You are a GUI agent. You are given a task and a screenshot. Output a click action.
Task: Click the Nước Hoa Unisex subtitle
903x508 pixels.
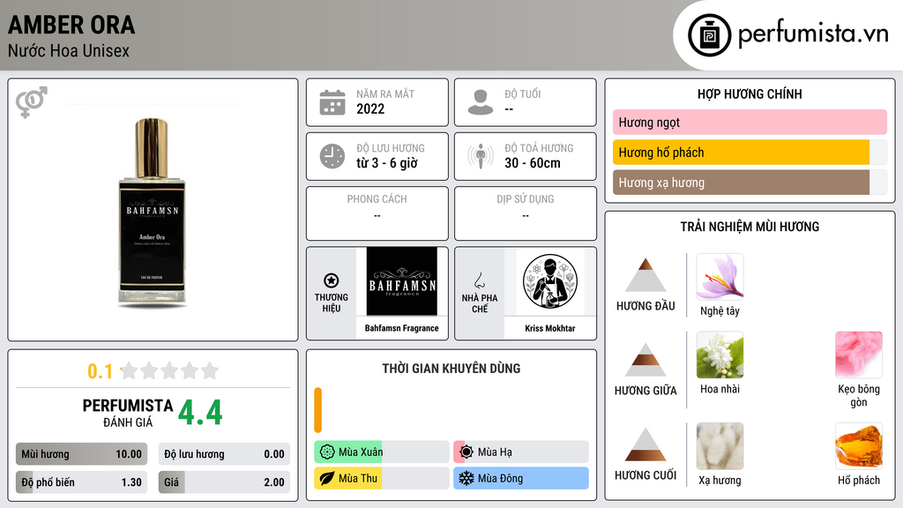point(69,51)
